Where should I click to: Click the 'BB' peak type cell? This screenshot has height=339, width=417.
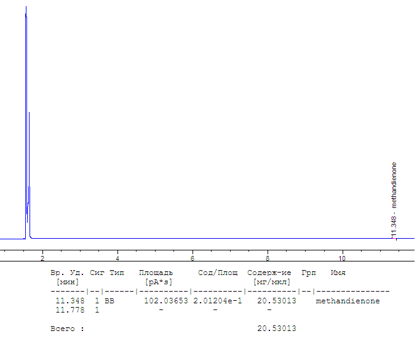tap(109, 301)
